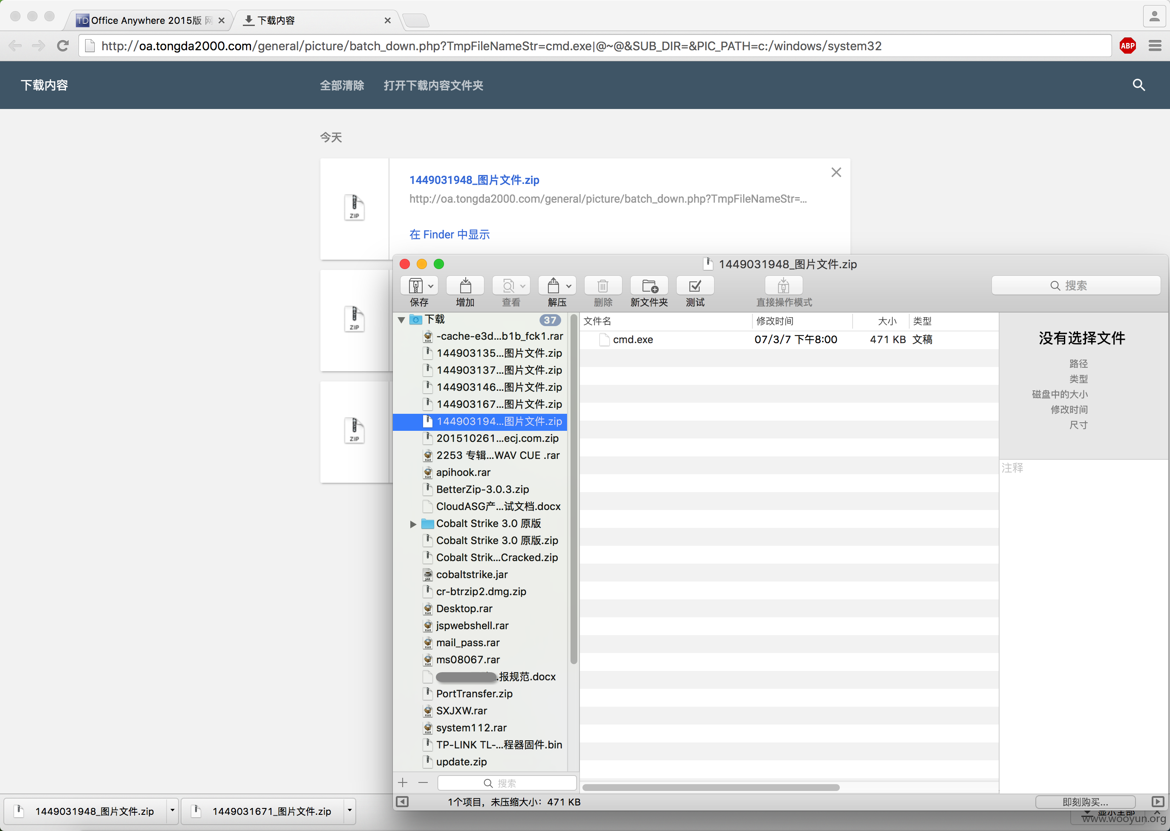Select cobaltstrike.jar in sidebar
The width and height of the screenshot is (1170, 831).
click(480, 574)
